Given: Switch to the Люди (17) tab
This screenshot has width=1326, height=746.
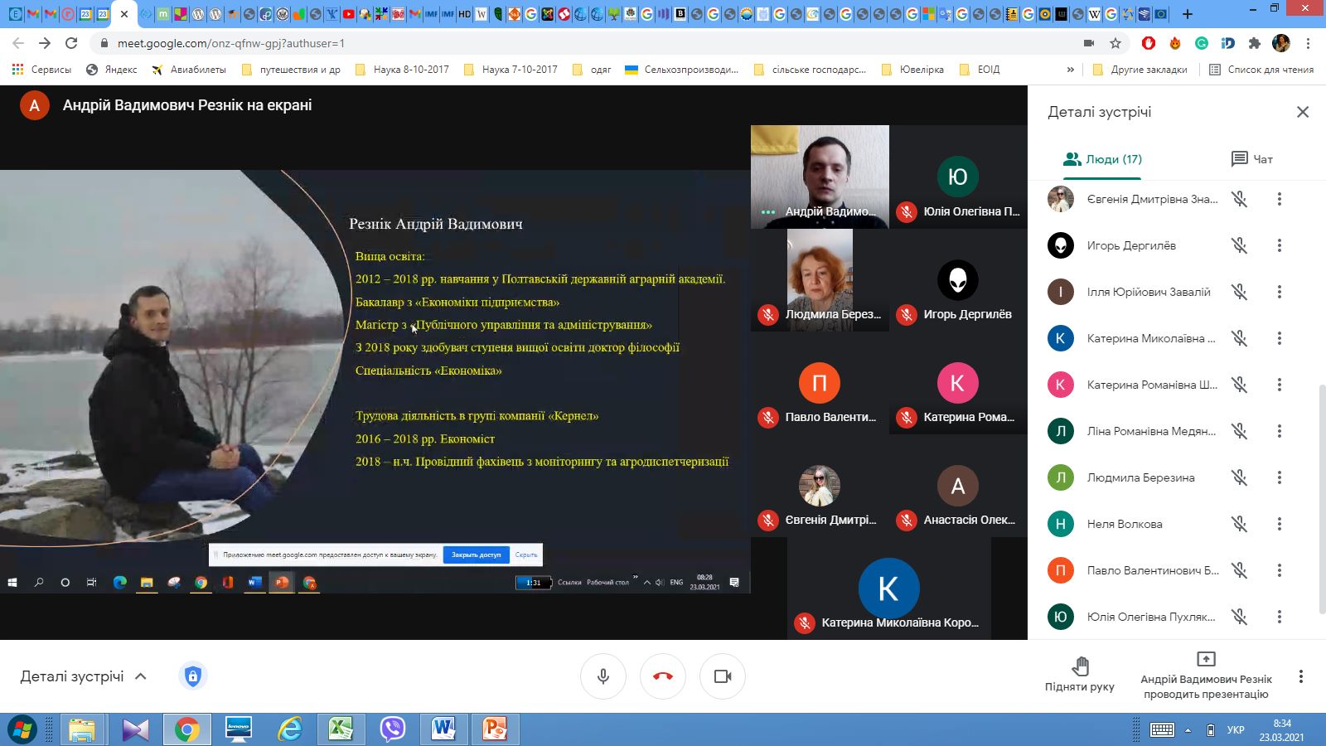Looking at the screenshot, I should click(1102, 159).
